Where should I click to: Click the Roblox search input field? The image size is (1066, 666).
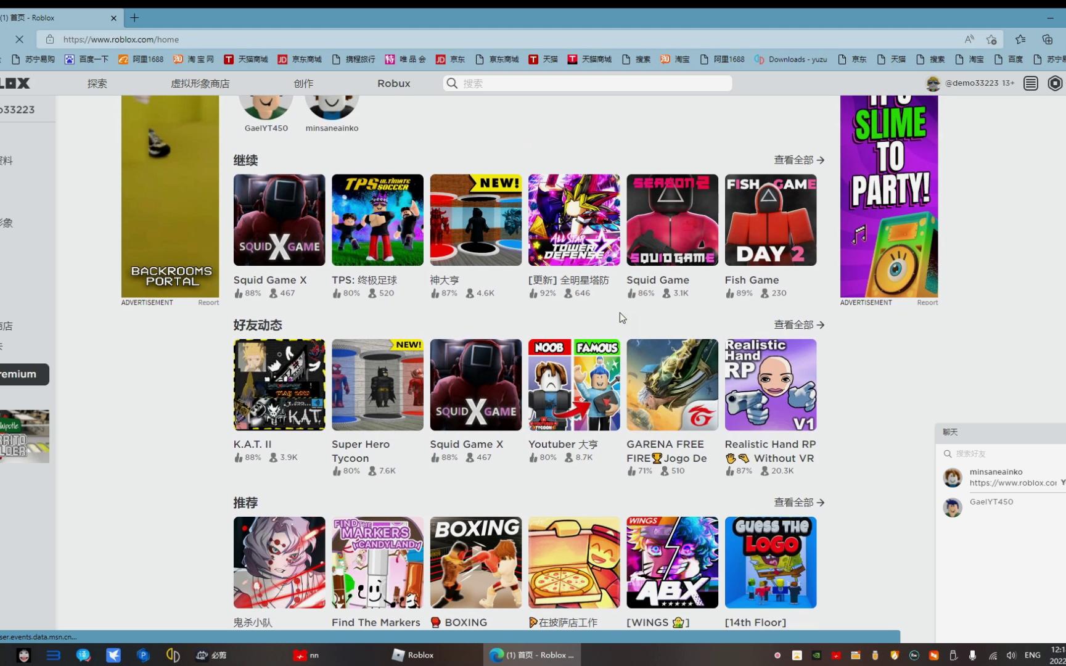tap(588, 83)
